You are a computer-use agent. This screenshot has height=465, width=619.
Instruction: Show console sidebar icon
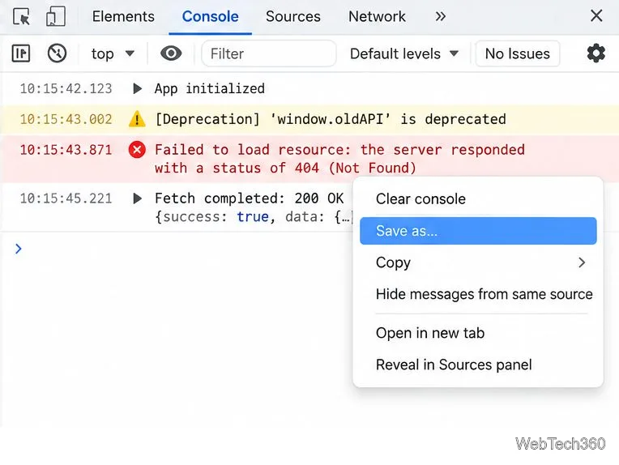coord(21,53)
